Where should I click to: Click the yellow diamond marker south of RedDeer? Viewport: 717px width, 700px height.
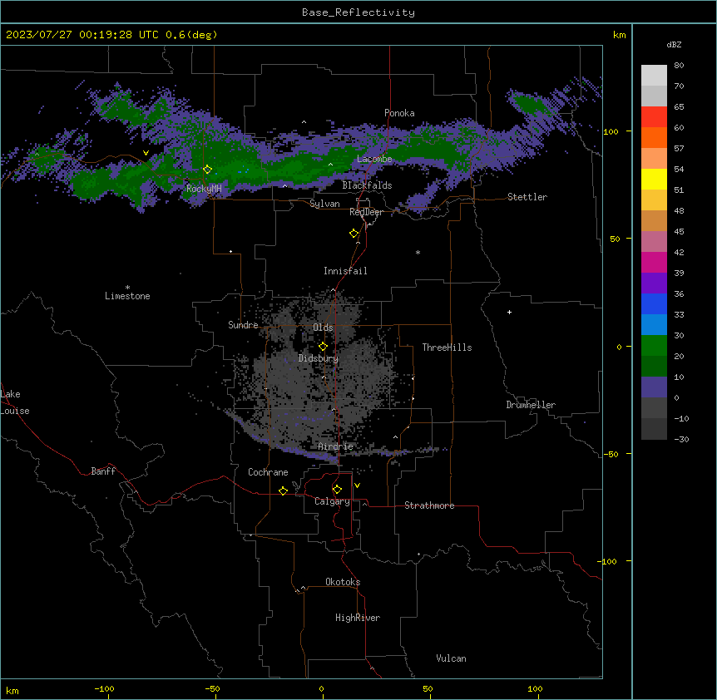354,234
